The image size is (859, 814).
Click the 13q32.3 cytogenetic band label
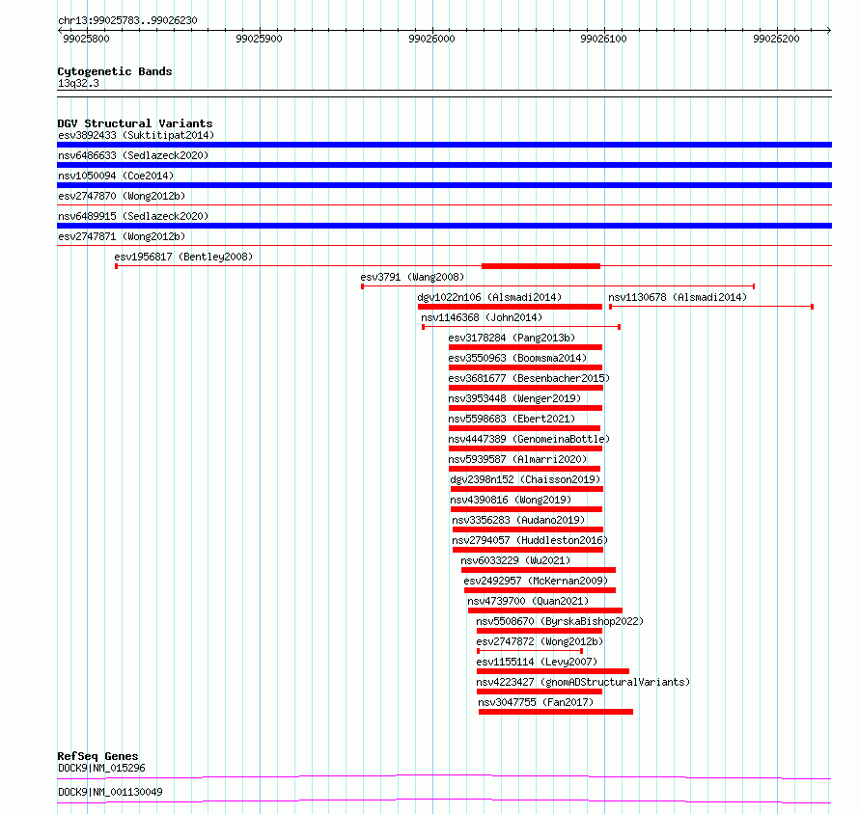click(78, 83)
